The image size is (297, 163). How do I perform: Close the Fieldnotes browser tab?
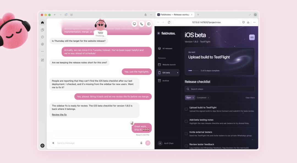(x=192, y=15)
